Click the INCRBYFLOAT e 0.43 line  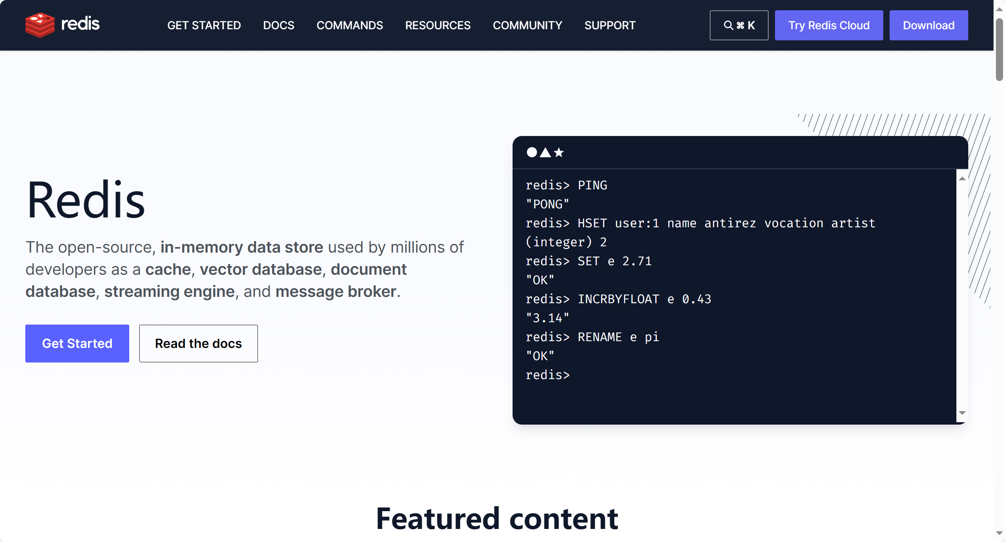[618, 299]
